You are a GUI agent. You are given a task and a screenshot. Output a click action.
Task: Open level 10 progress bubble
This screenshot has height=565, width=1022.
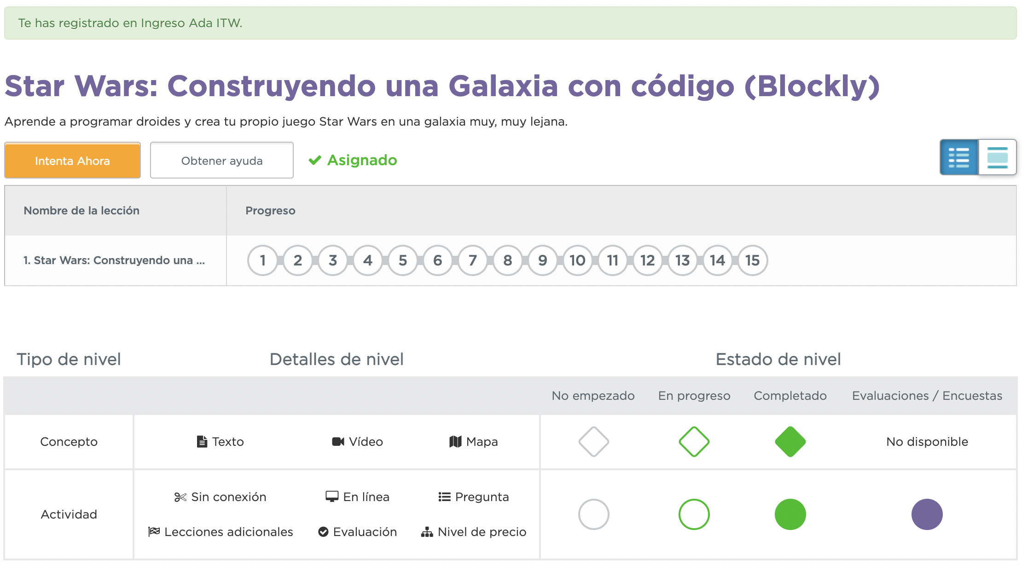(x=578, y=260)
